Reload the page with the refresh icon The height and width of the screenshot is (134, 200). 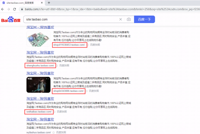(x=15, y=9)
